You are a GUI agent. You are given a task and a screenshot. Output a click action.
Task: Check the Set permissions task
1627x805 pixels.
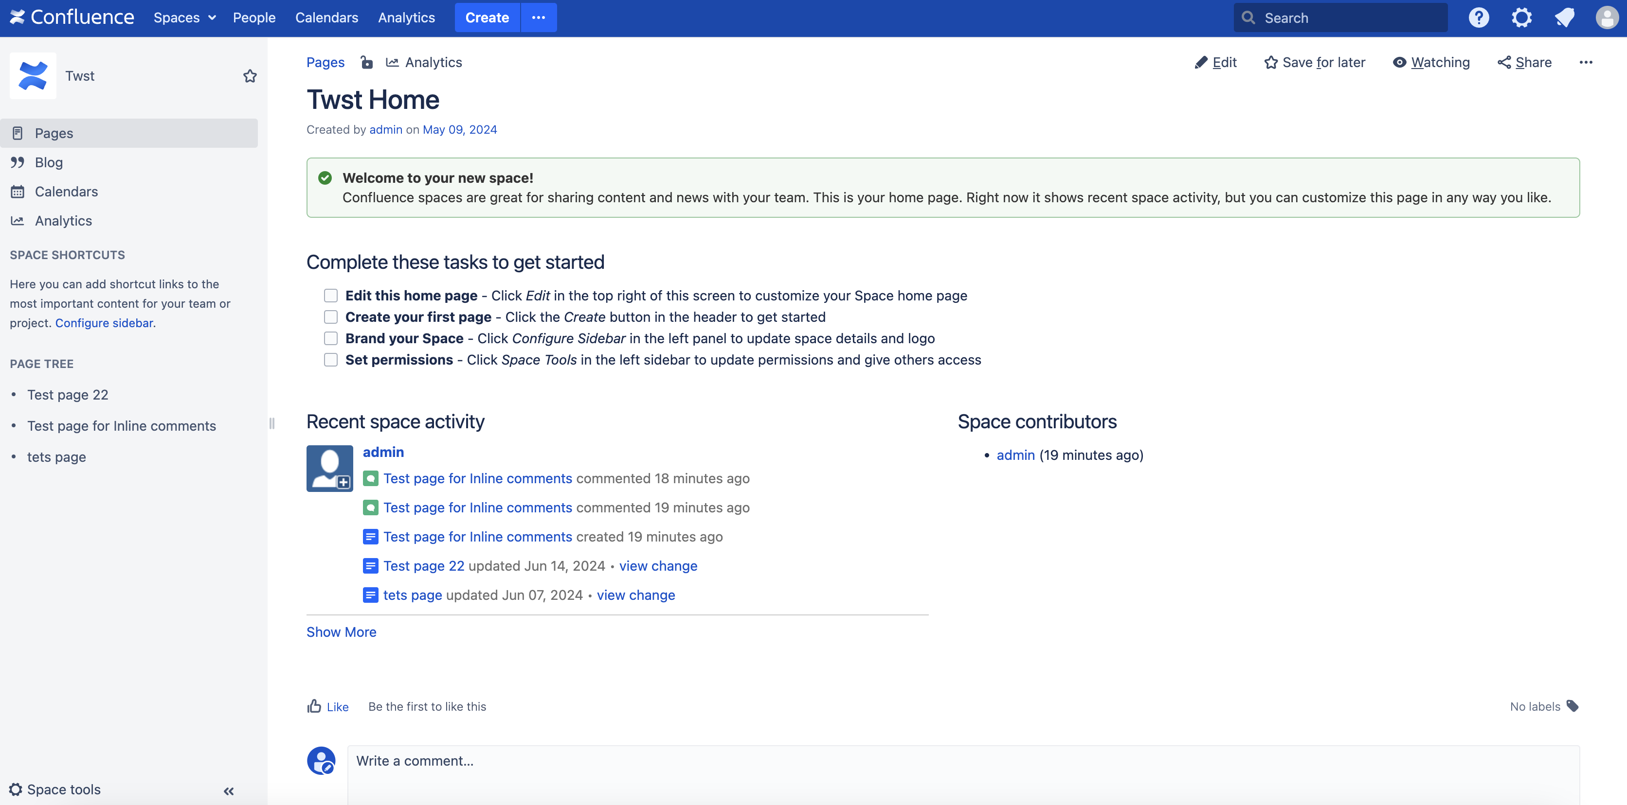tap(330, 360)
